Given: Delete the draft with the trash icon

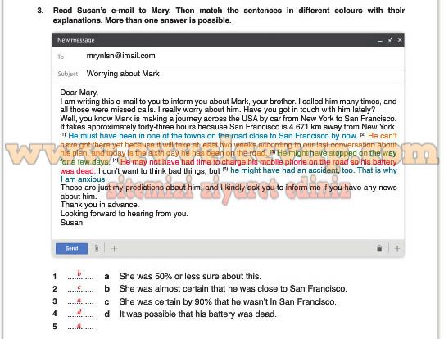Looking at the screenshot, I should point(379,248).
